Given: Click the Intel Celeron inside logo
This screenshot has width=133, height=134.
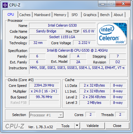Looking at the screenshot, I should (x=112, y=34).
